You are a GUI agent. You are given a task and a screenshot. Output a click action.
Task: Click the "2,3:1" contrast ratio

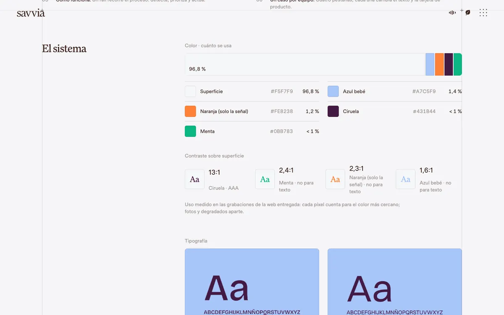point(357,168)
